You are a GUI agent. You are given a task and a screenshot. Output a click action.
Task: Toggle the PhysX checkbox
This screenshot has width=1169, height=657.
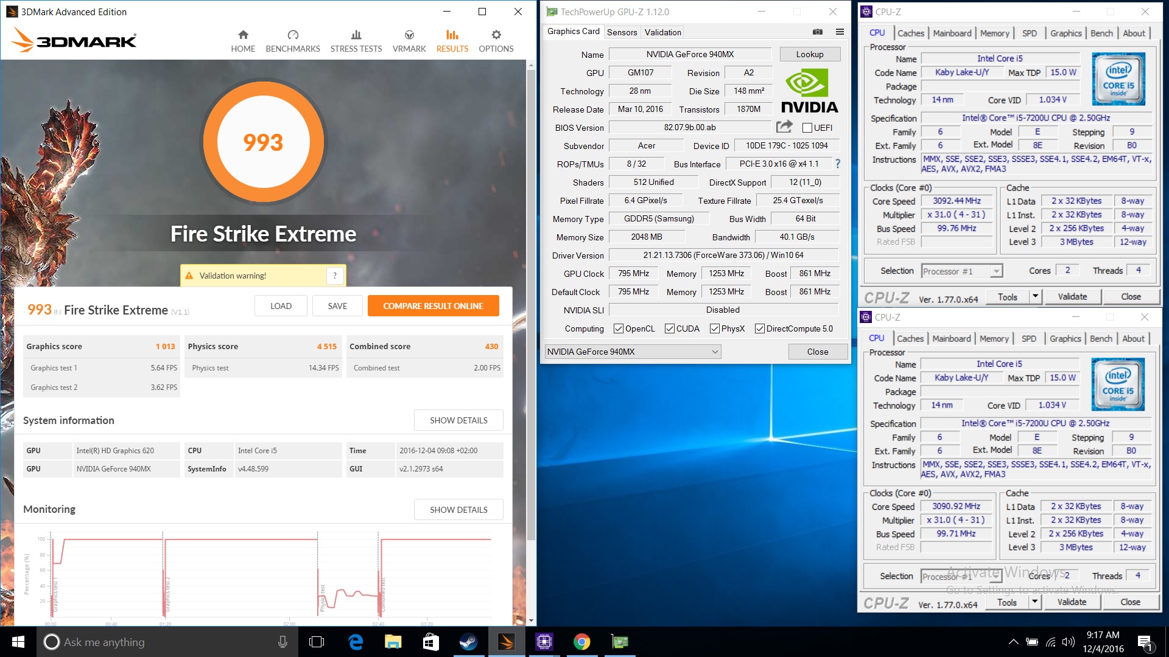(x=715, y=328)
